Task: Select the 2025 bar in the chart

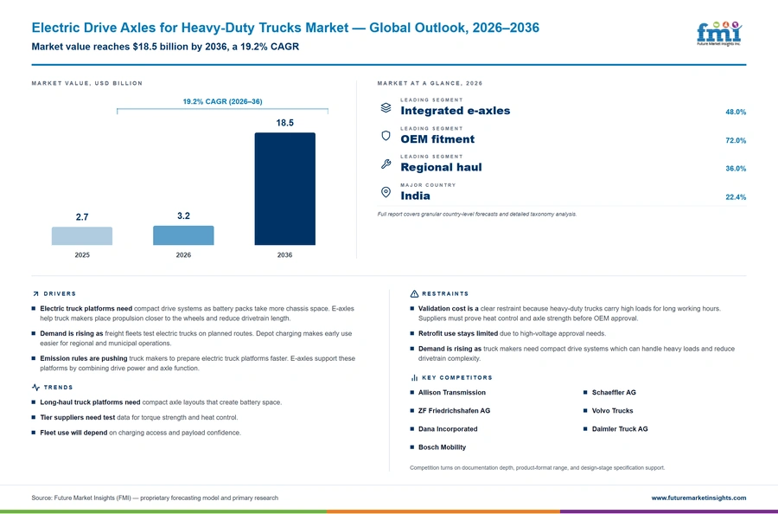Action: (x=82, y=236)
